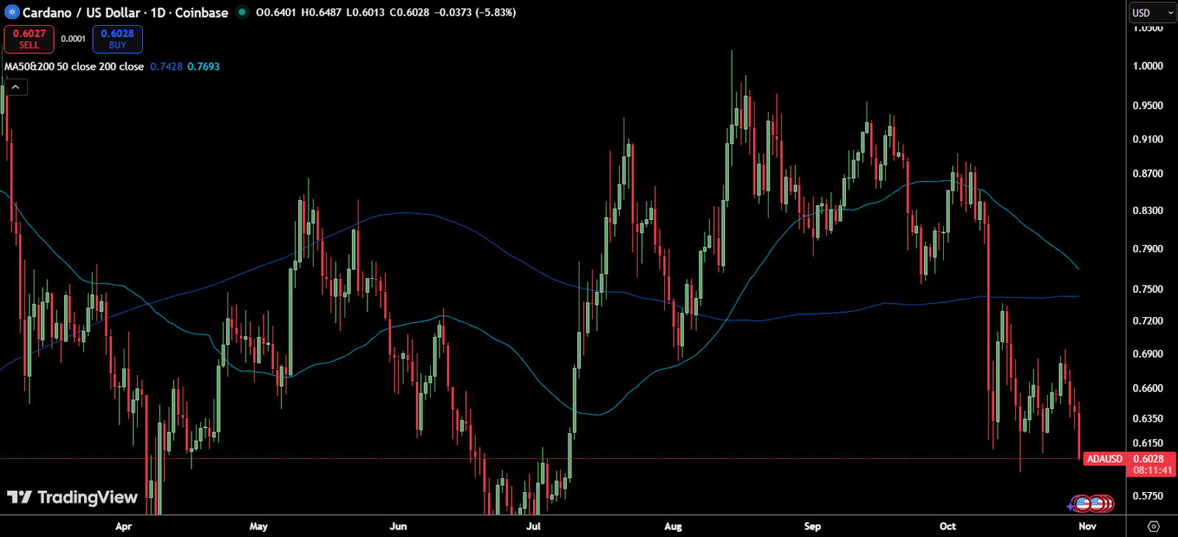Open chart settings hexagon gear icon
1178x537 pixels.
[1153, 526]
